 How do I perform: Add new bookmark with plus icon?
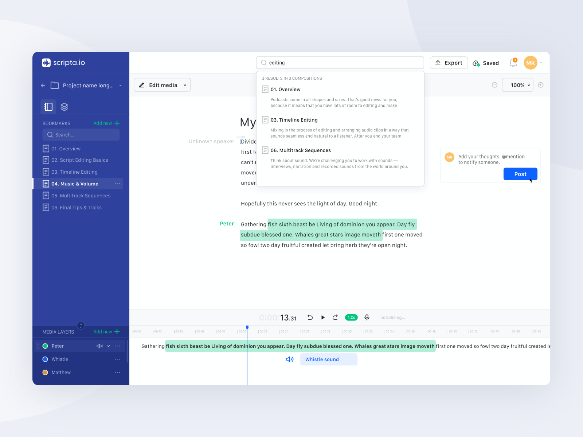point(106,123)
